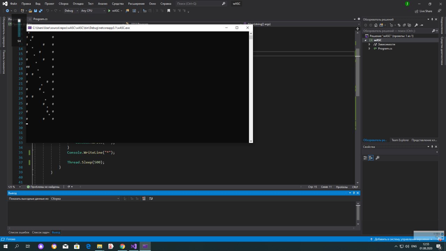Click the Live Share button label
The image size is (446, 251).
pos(426,11)
